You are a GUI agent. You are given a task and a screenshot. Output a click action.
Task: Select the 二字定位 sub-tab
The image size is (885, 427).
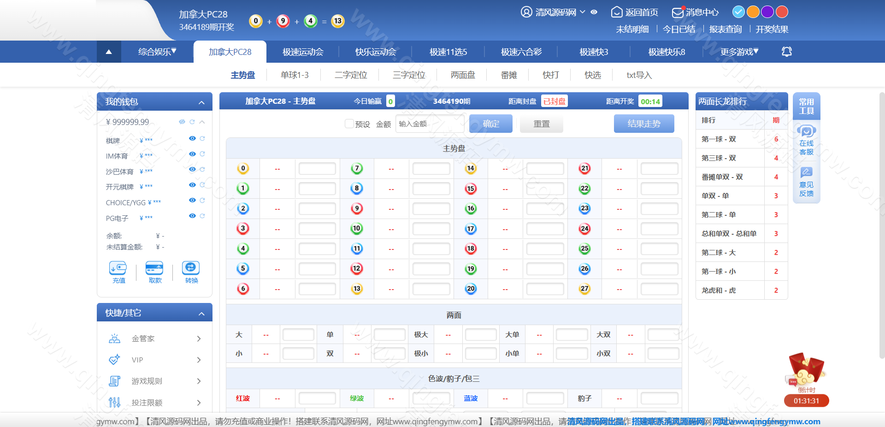click(x=351, y=75)
